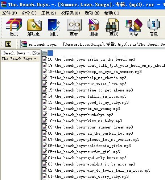Image resolution: width=165 pixels, height=180 pixels.
Task: Click the Add (添加) archive toolbar icon
Action: click(x=14, y=25)
